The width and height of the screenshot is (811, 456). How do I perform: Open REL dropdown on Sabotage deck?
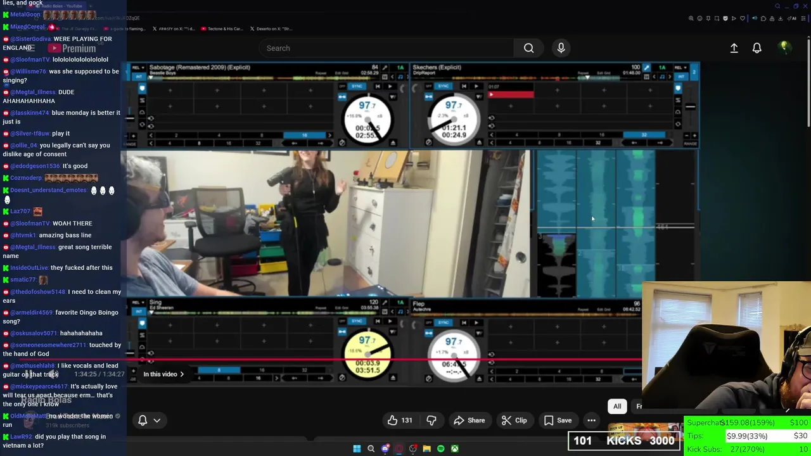click(x=139, y=67)
